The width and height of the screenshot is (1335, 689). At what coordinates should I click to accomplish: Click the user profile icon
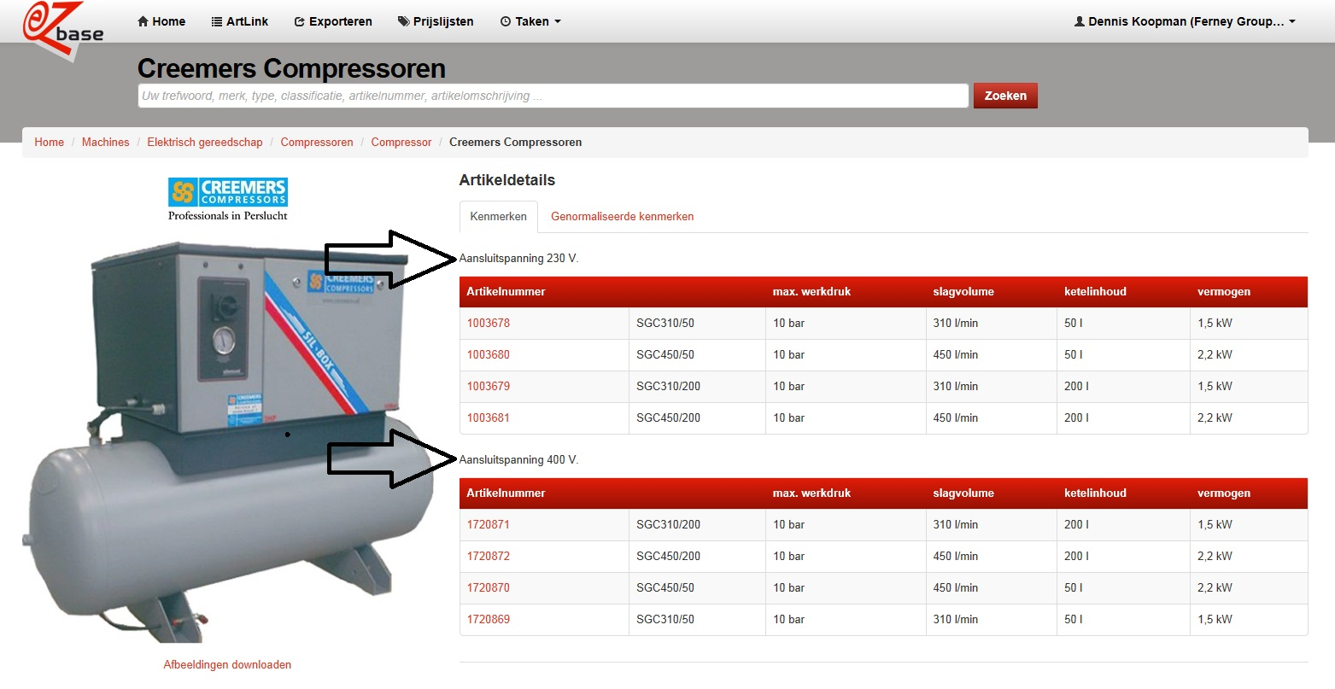coord(1080,21)
